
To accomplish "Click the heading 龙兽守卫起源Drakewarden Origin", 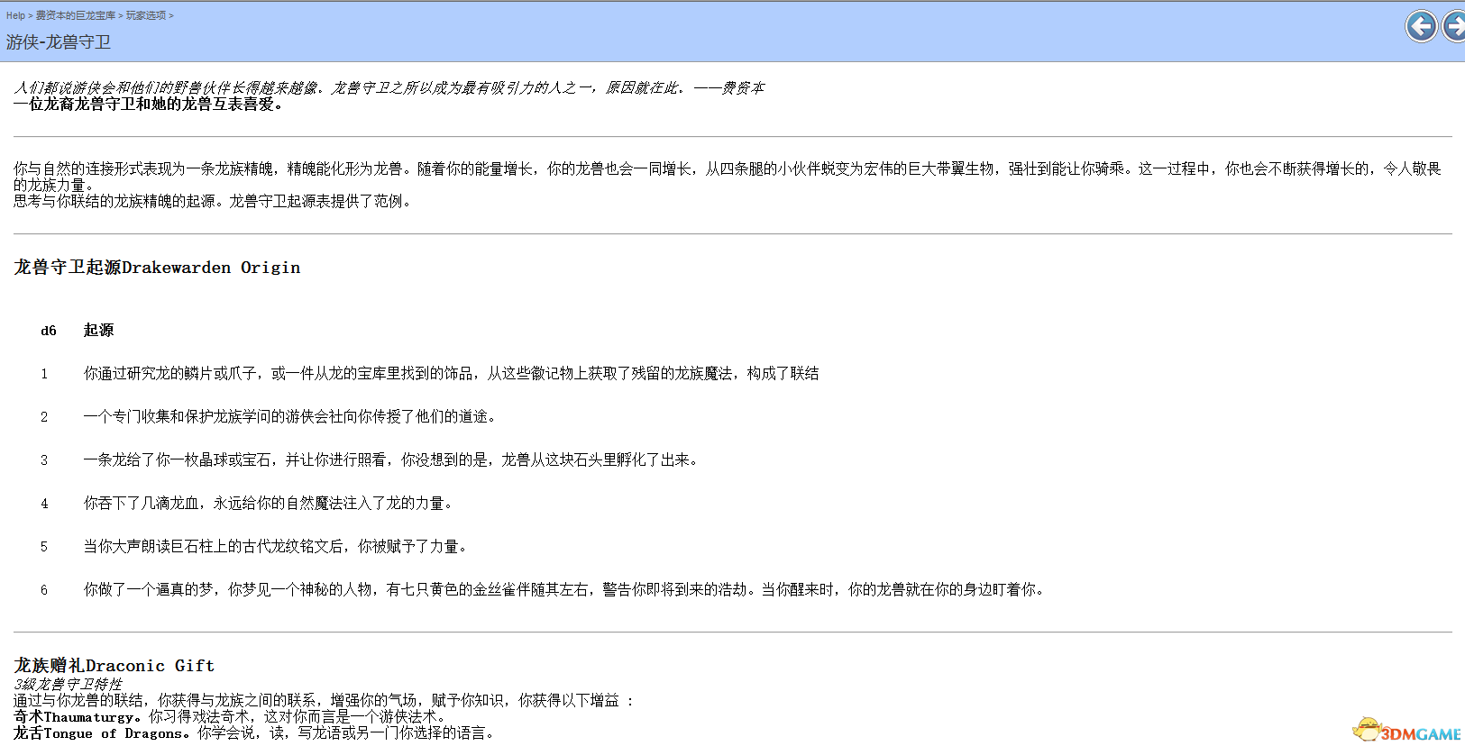I will pos(157,267).
